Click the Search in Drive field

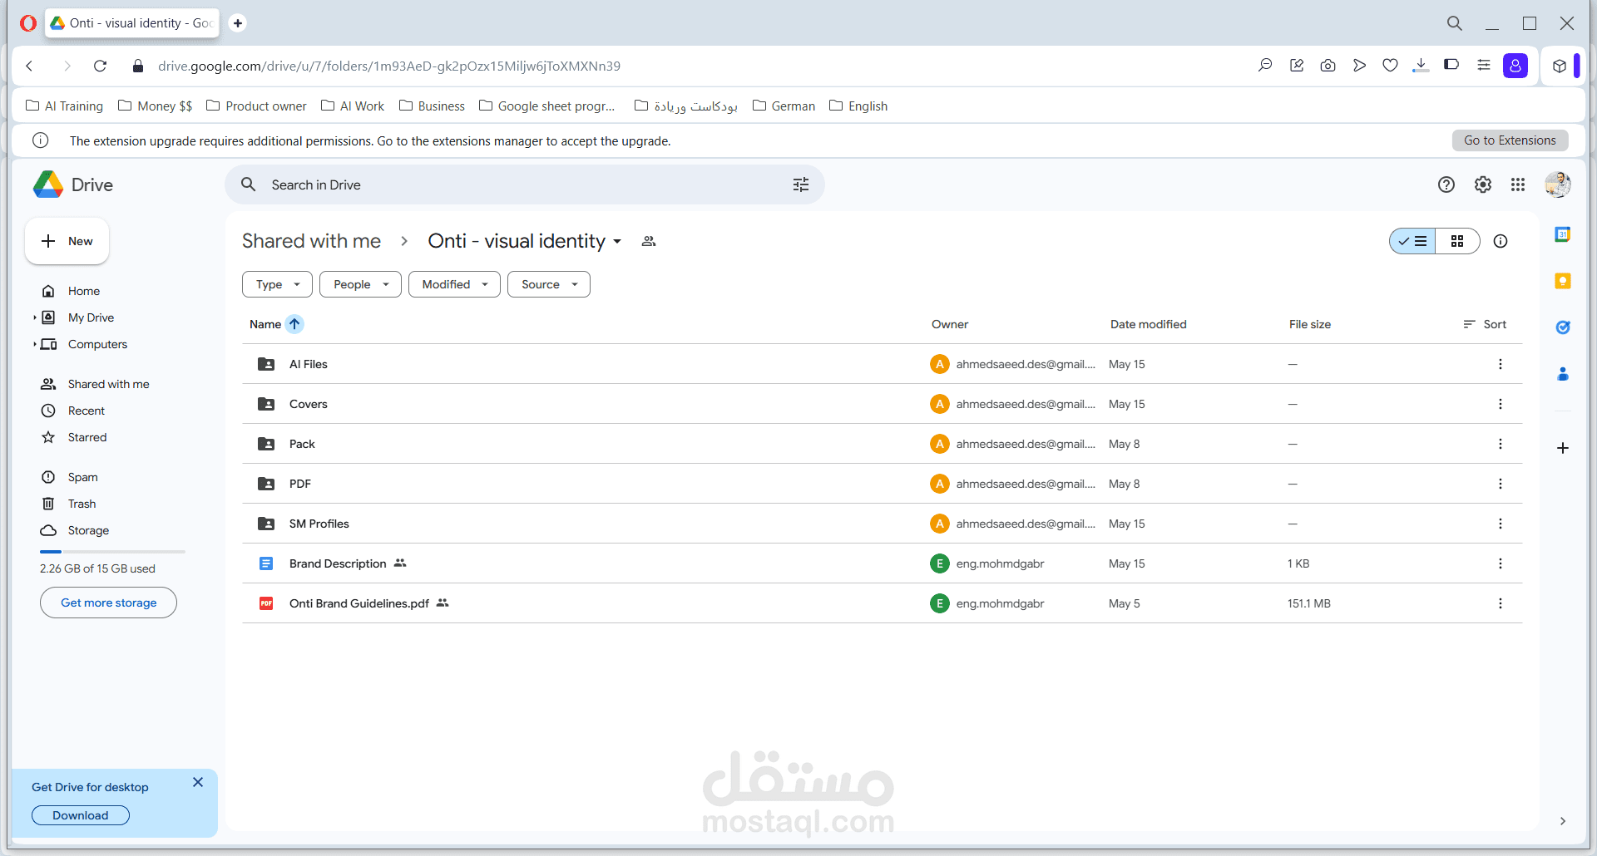(x=524, y=184)
